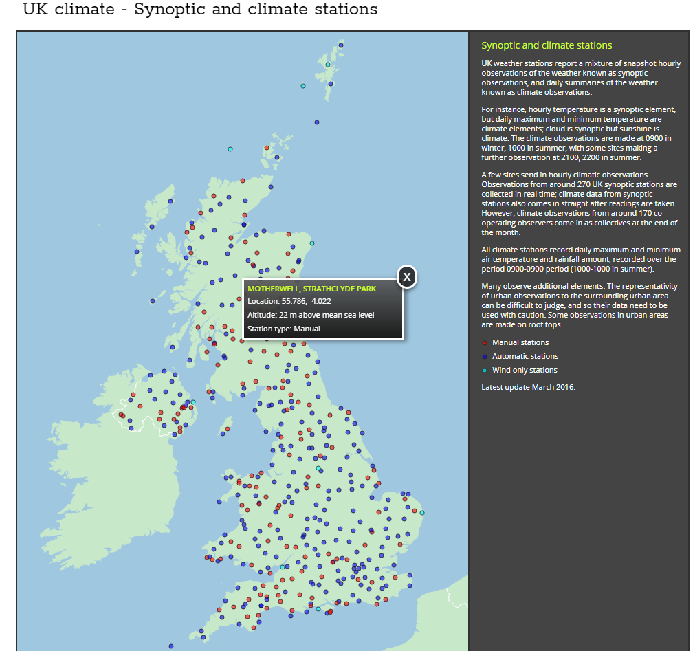Click the cyan Wind only stations legend dot
Screen dimensions: 693x651
pyautogui.click(x=485, y=370)
